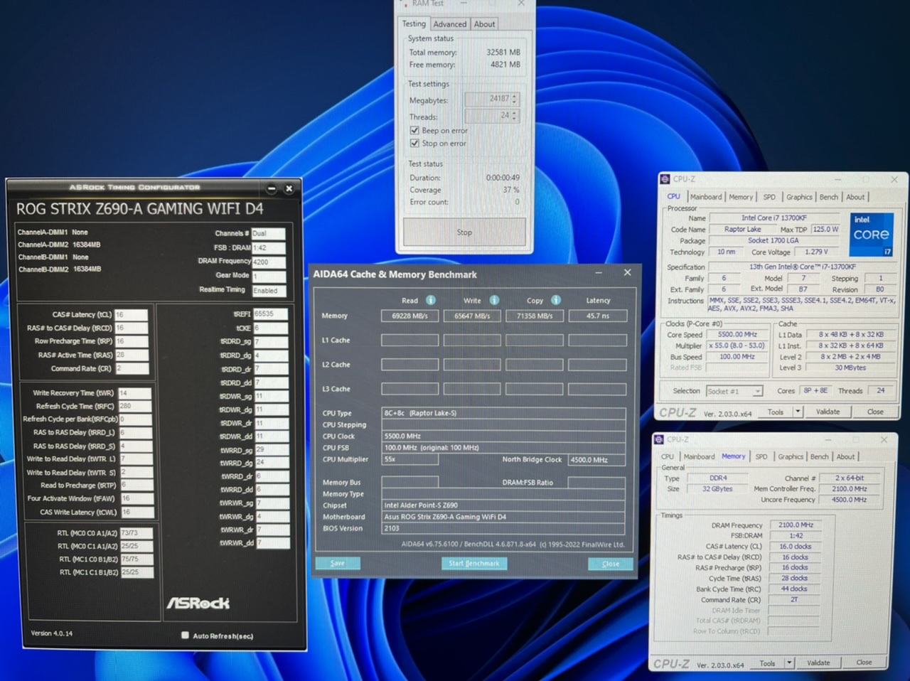Viewport: 910px width, 681px height.
Task: Click the Read info icon in AIDA64
Action: 431,300
